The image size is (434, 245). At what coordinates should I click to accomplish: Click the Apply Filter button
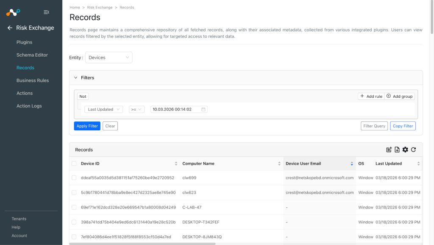(87, 126)
